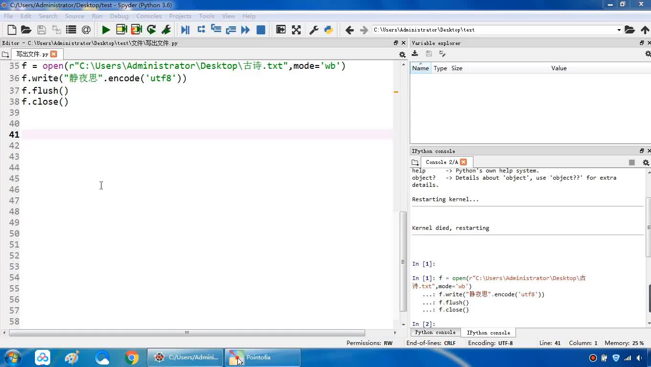Image resolution: width=651 pixels, height=367 pixels.
Task: Open the IPython console options gear menu
Action: (645, 162)
